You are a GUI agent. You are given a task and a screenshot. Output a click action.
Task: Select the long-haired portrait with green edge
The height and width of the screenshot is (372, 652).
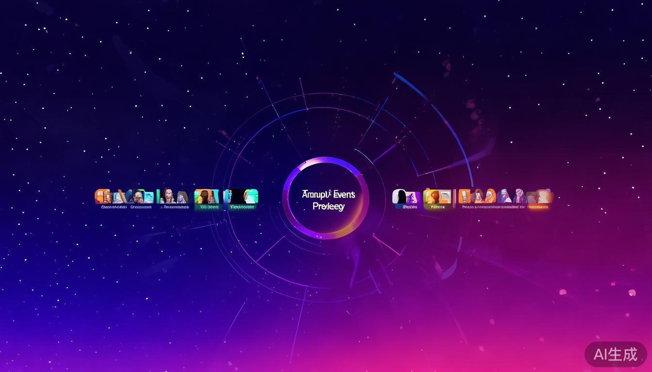(167, 196)
